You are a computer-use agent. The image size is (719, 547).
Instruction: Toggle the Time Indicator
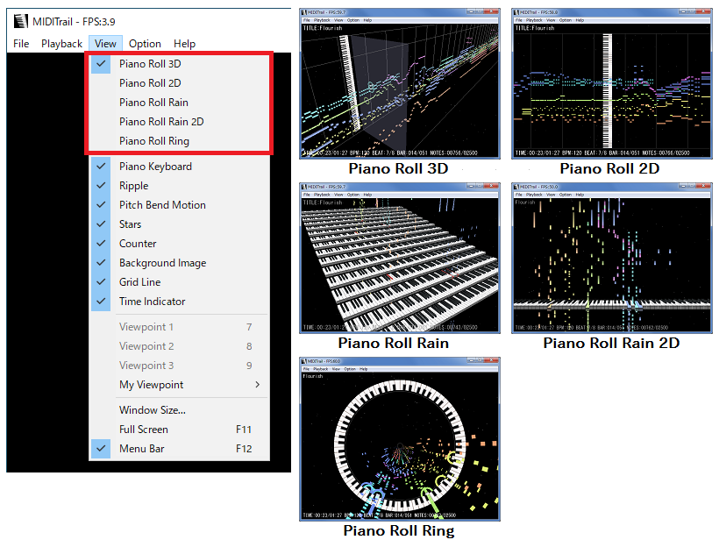(x=180, y=302)
